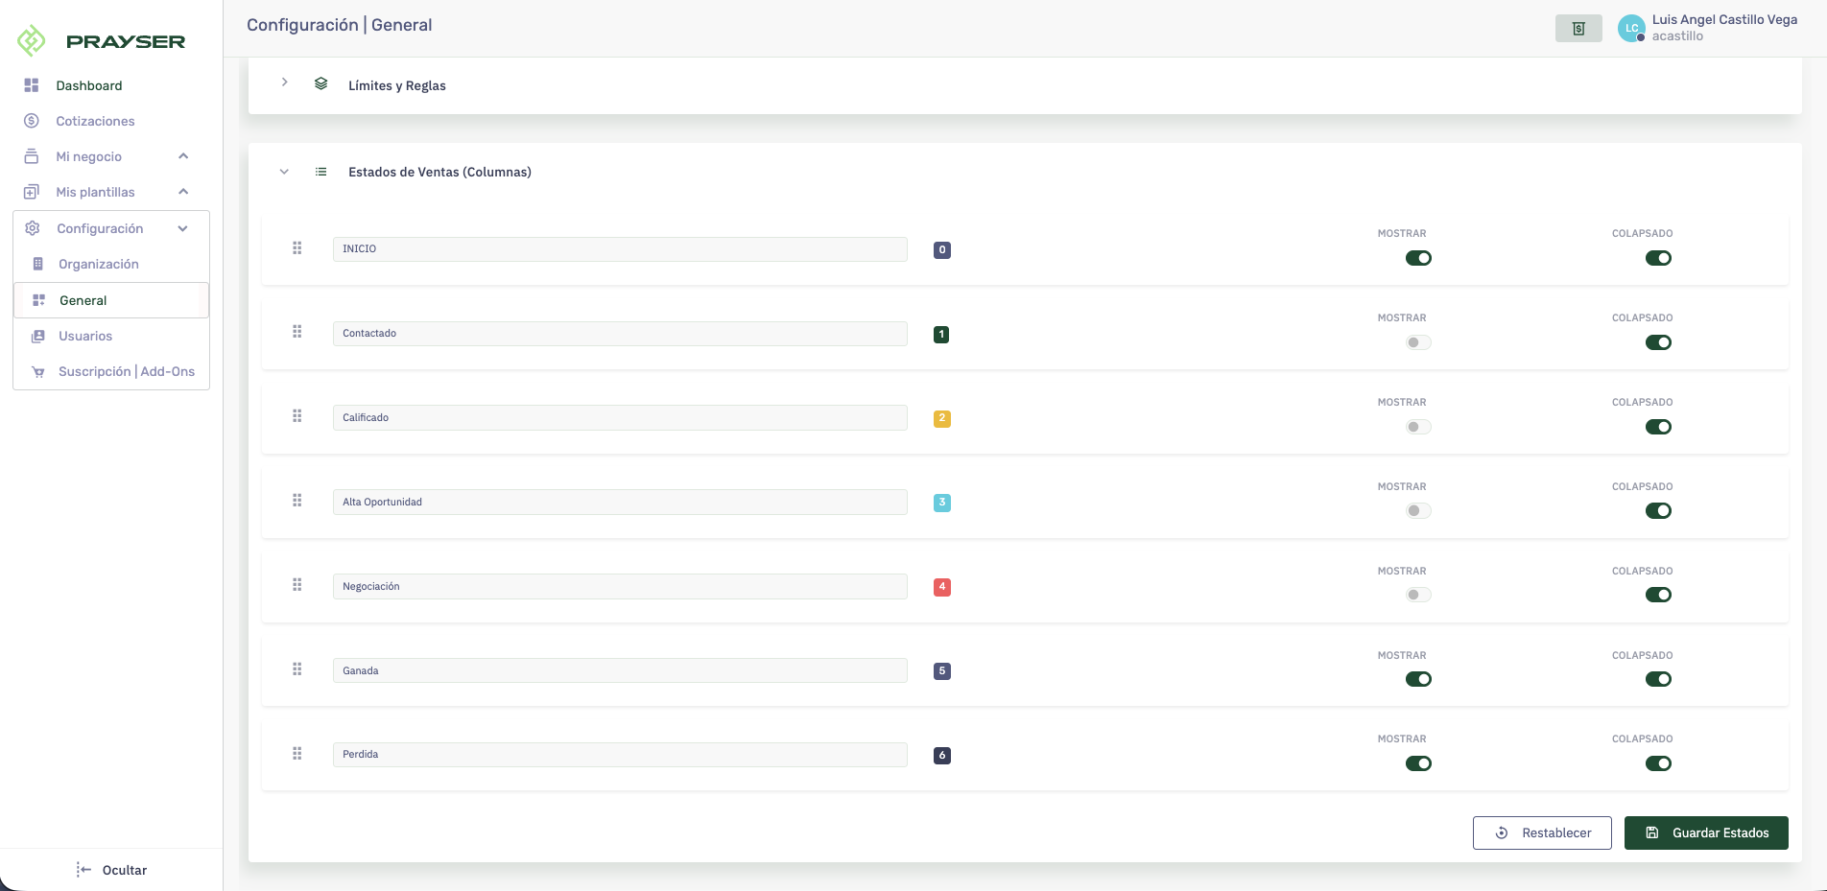
Task: Click the Organización building icon
Action: (38, 264)
